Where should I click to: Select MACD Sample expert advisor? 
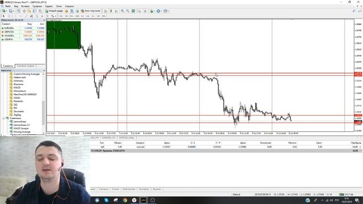coord(21,128)
